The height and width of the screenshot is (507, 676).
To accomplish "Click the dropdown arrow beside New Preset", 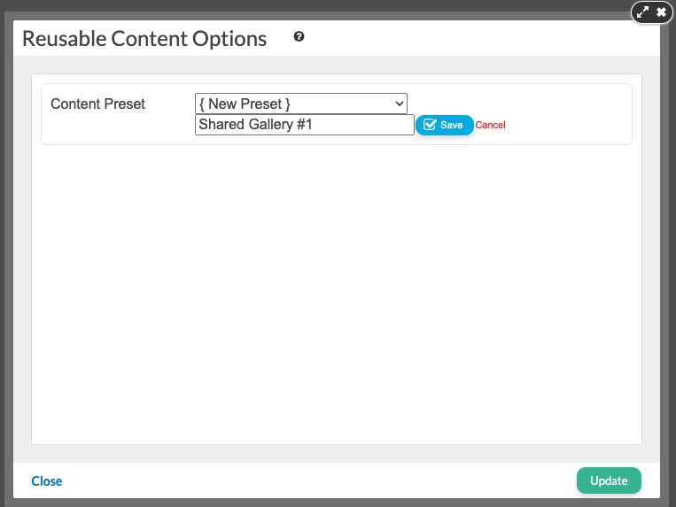I will [398, 104].
